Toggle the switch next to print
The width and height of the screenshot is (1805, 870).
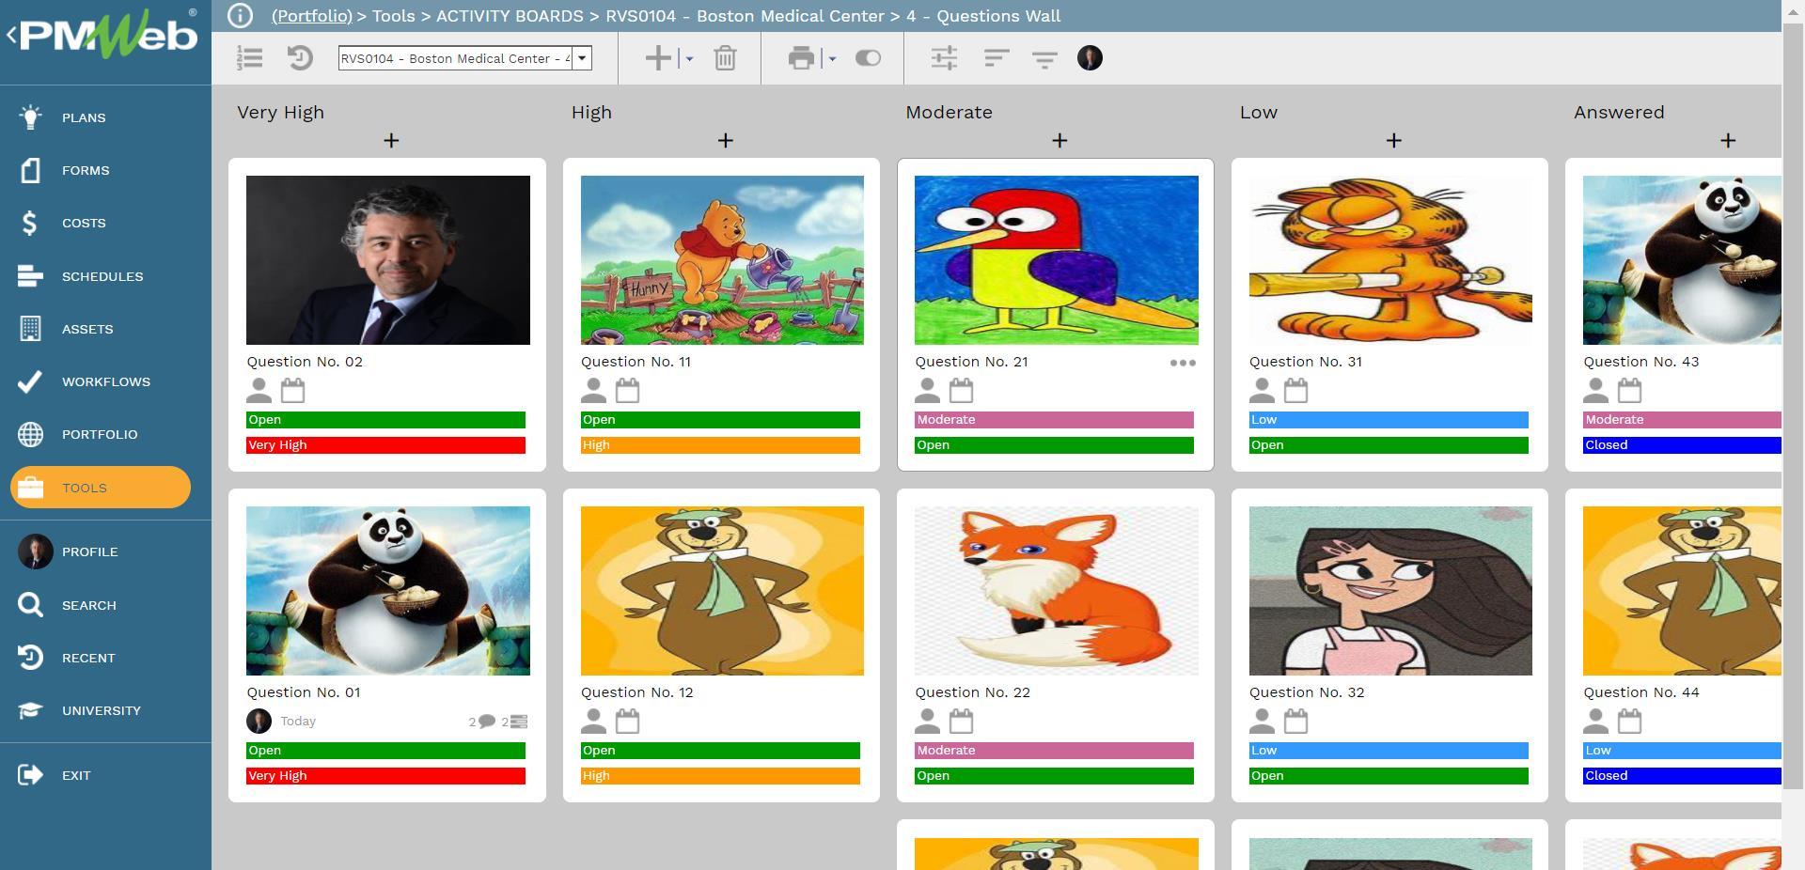tap(868, 58)
